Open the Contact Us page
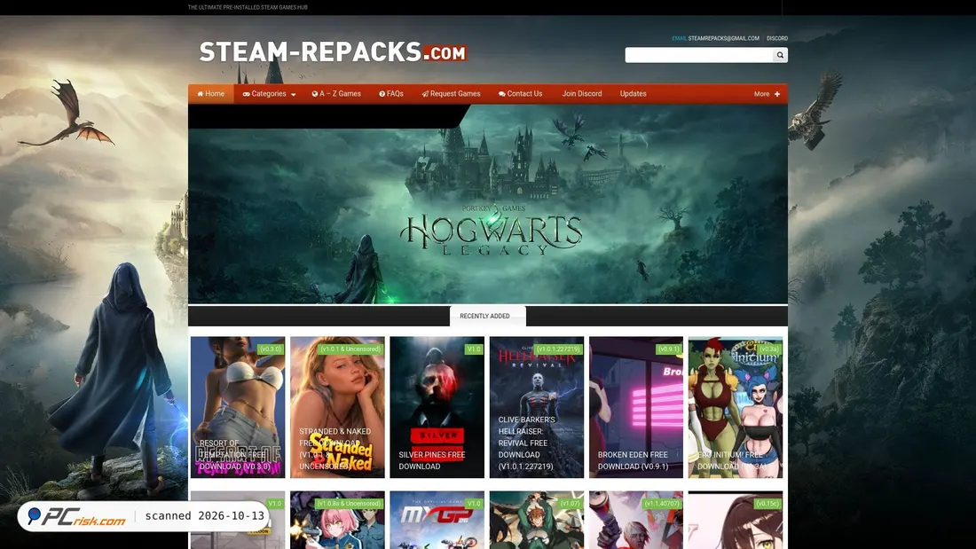 (520, 94)
